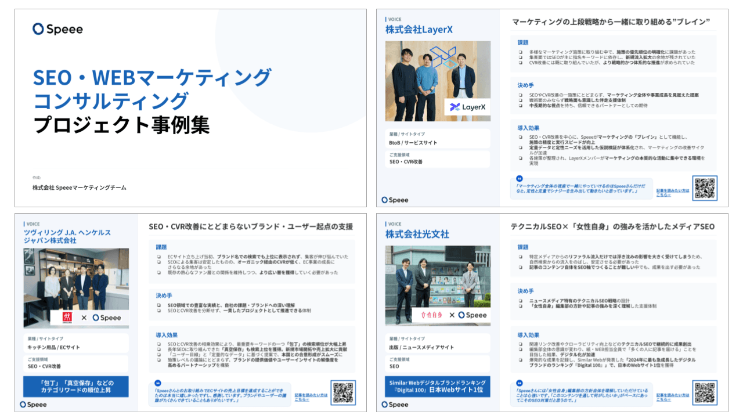Click the 課題 heading on LayerX slide

click(x=523, y=42)
